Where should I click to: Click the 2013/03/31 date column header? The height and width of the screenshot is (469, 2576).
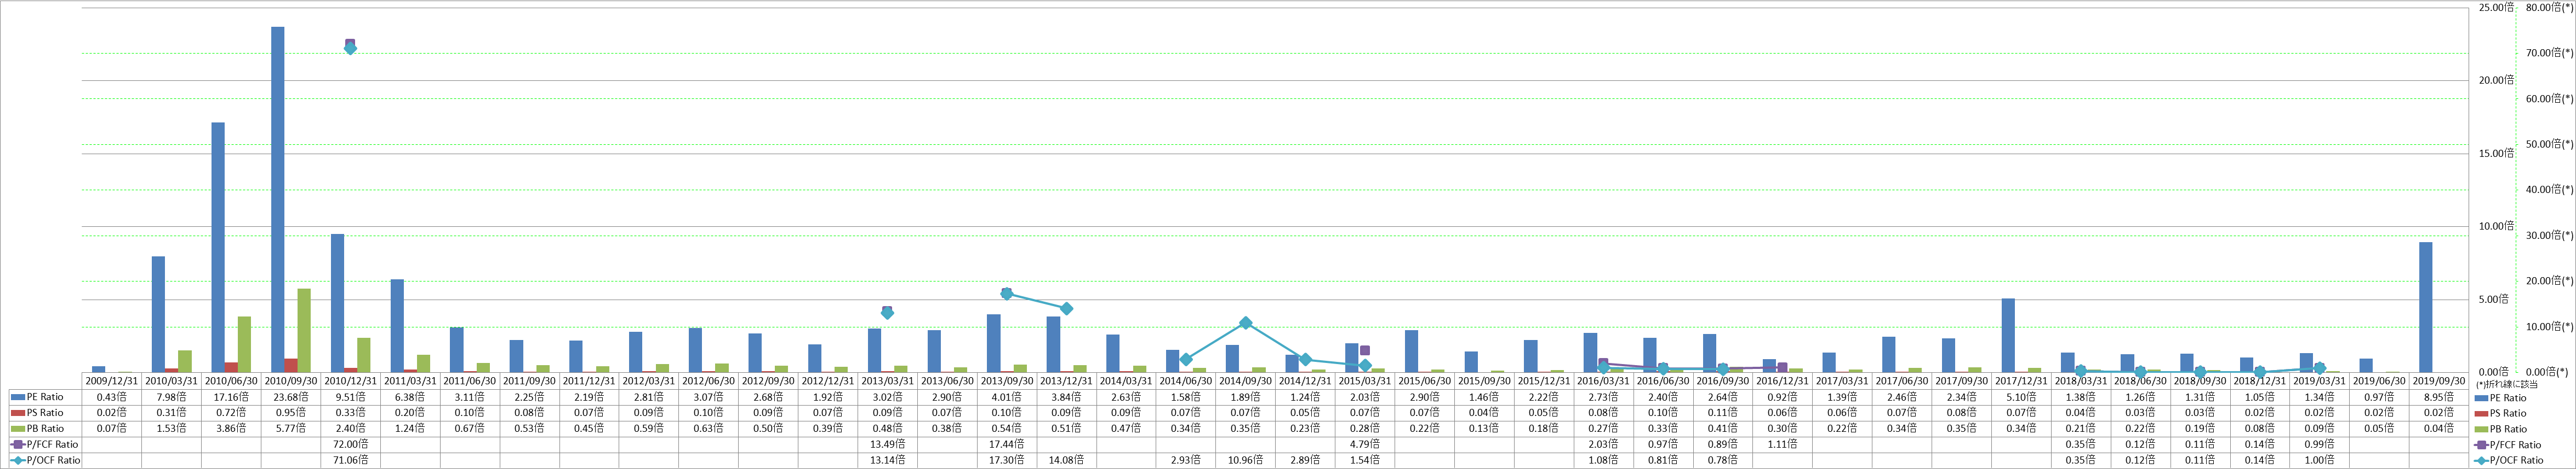coord(887,381)
